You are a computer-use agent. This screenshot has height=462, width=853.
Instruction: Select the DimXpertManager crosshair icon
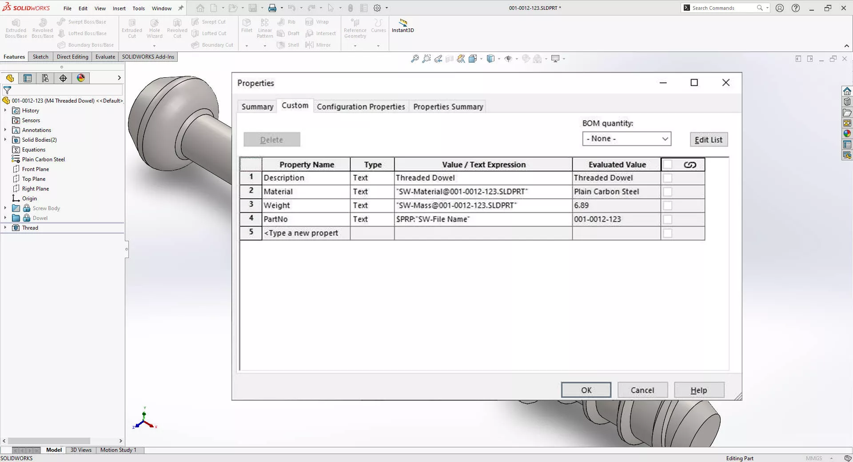coord(63,78)
